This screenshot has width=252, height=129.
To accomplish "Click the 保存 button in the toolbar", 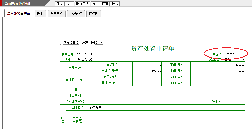I will [60, 4].
